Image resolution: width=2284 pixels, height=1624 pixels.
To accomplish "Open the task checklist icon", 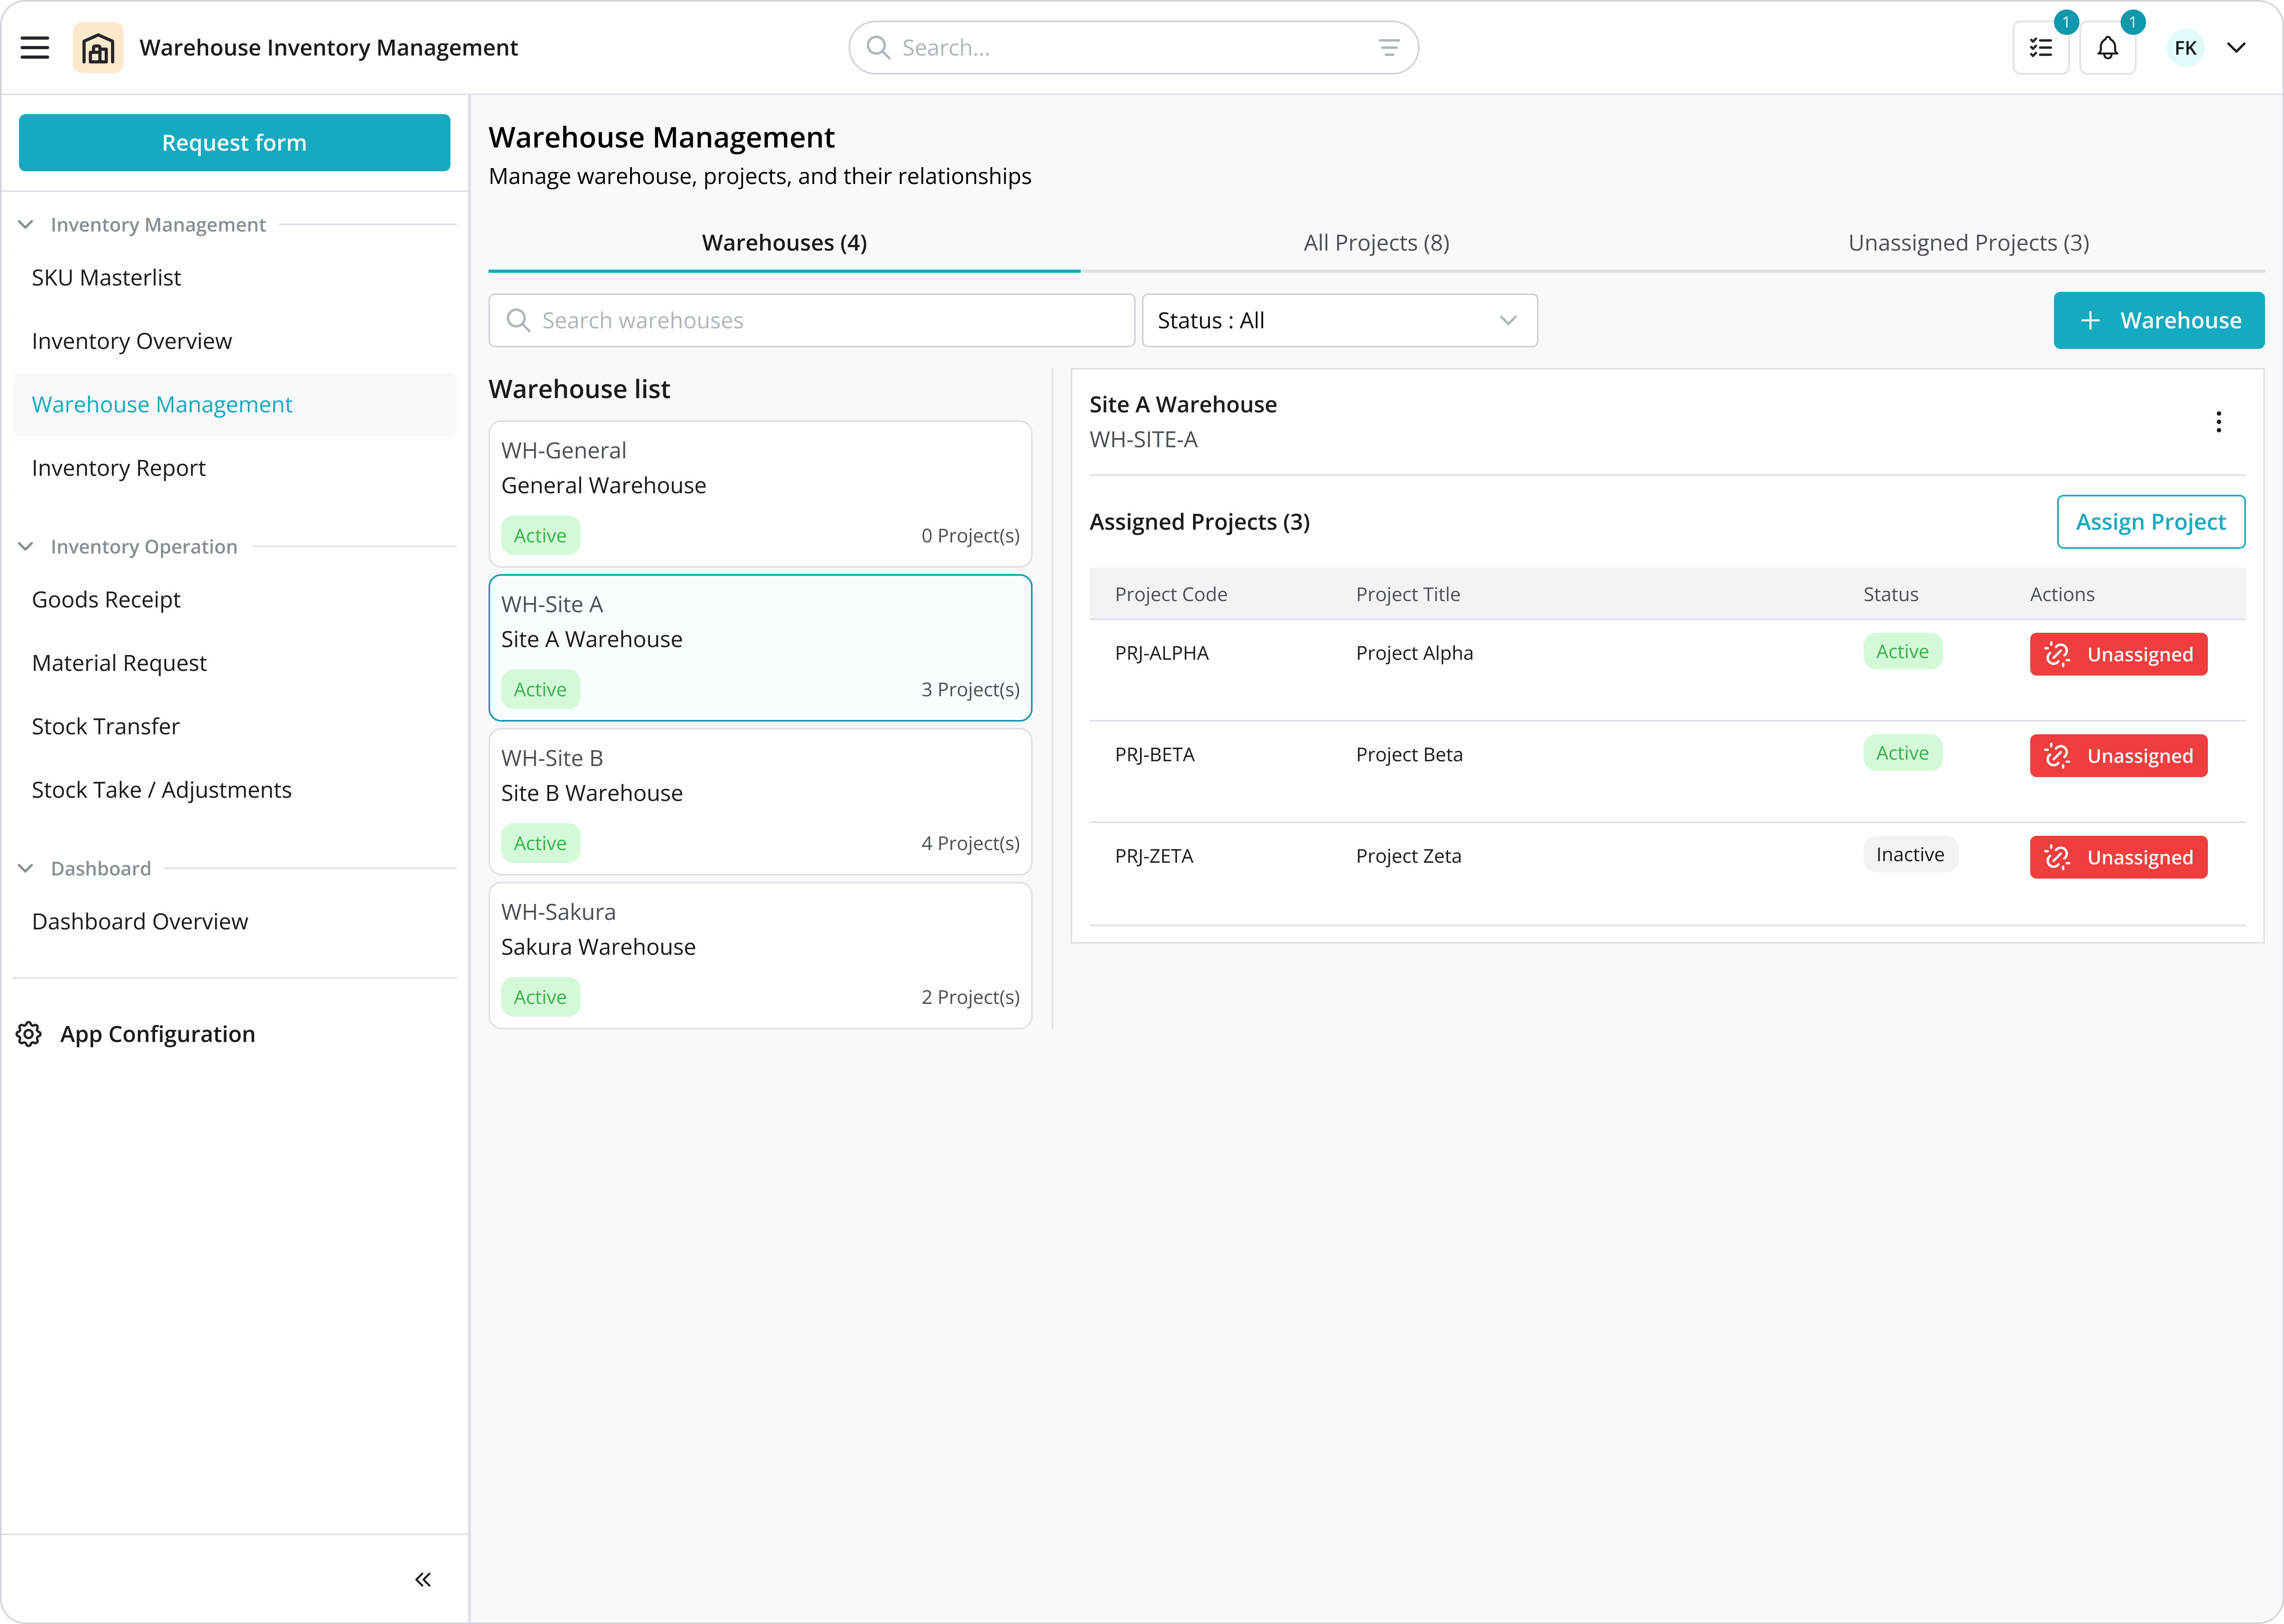I will pos(2040,47).
